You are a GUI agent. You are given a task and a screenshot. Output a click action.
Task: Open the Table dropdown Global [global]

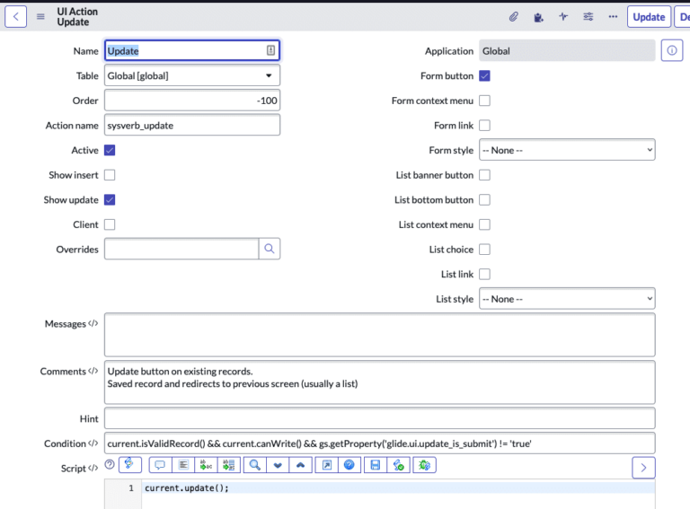pyautogui.click(x=192, y=75)
